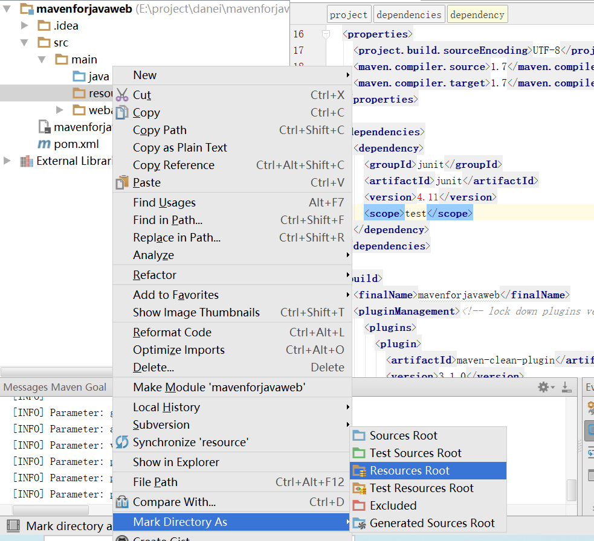Screen dimensions: 594x541
Task: Click the Test Resources Root folder icon
Action: coord(359,488)
